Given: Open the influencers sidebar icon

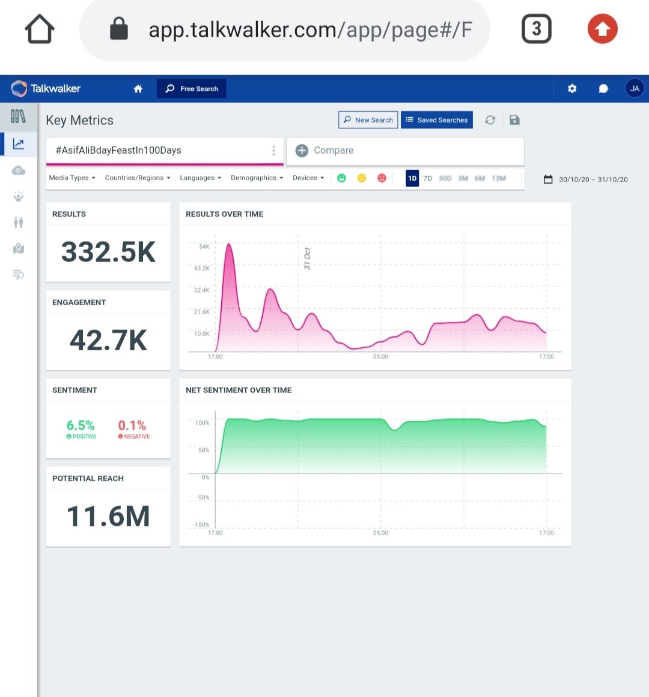Looking at the screenshot, I should (x=18, y=196).
